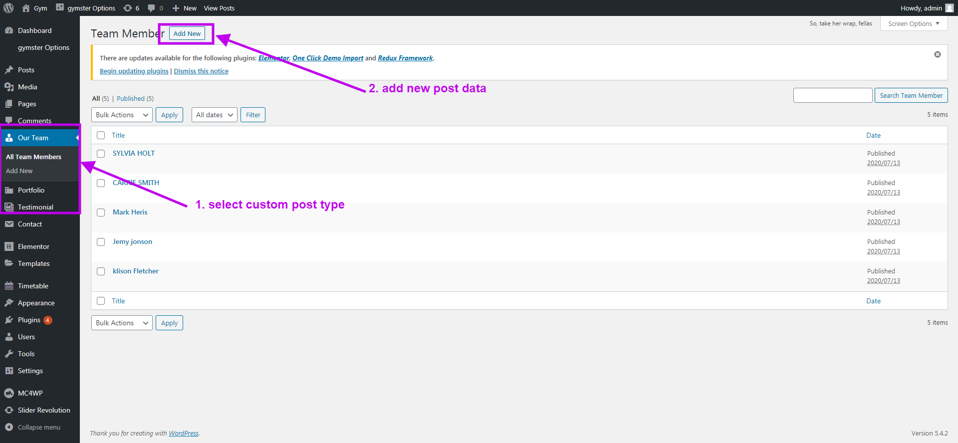This screenshot has width=958, height=443.
Task: Click the Slider Revolution sidebar icon
Action: (x=9, y=410)
